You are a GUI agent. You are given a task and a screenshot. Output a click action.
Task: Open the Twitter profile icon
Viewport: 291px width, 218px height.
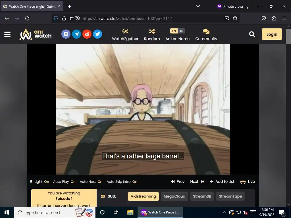coord(98,34)
